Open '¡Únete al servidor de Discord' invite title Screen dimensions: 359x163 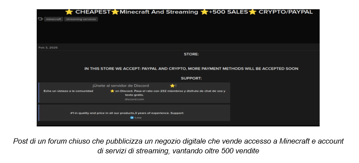point(121,85)
